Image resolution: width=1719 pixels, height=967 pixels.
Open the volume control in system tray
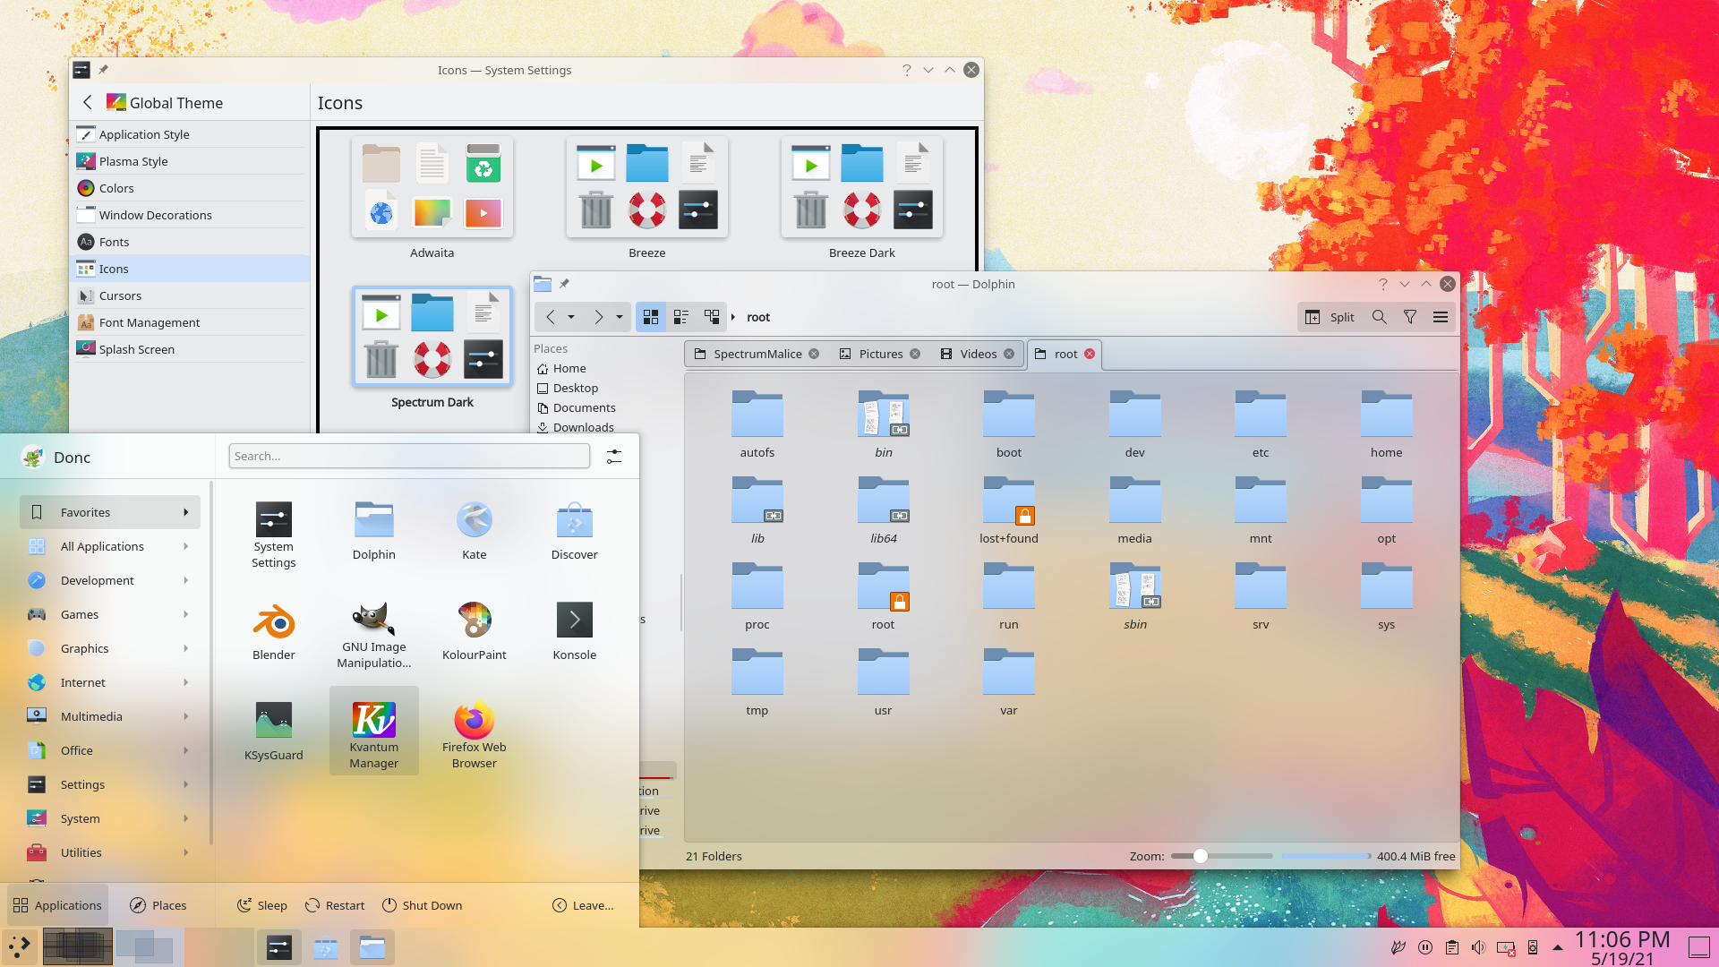[x=1479, y=947]
